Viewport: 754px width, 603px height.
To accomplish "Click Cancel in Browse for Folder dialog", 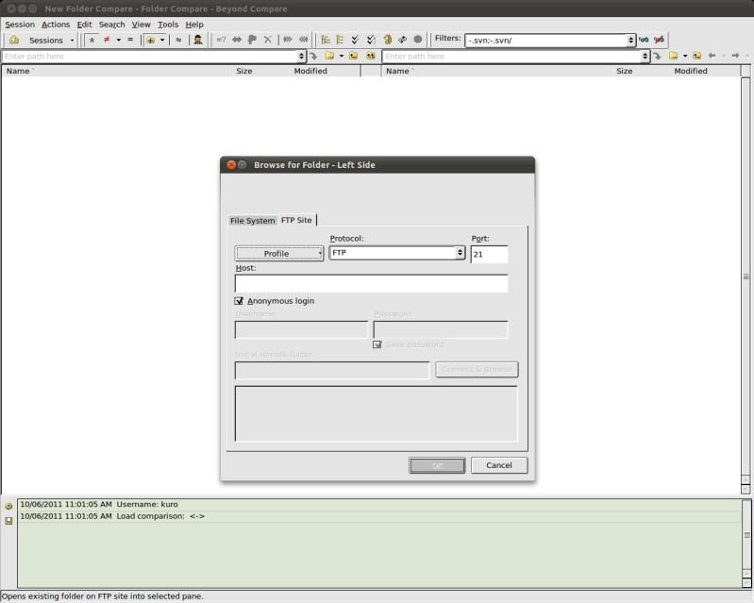I will tap(499, 465).
